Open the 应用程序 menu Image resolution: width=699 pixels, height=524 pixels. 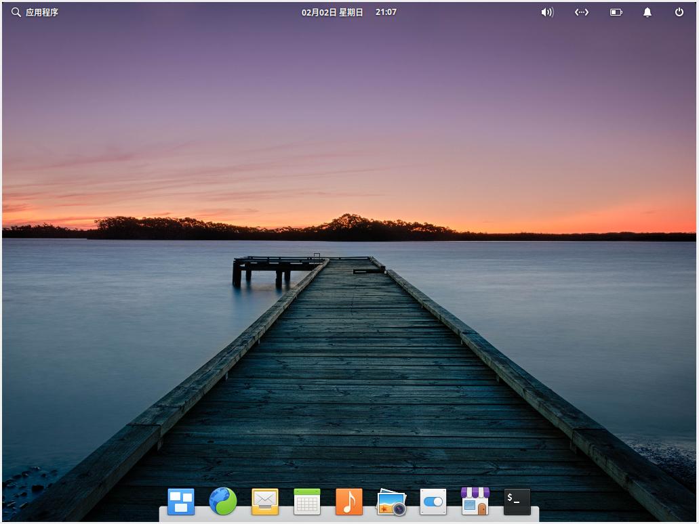tap(42, 12)
